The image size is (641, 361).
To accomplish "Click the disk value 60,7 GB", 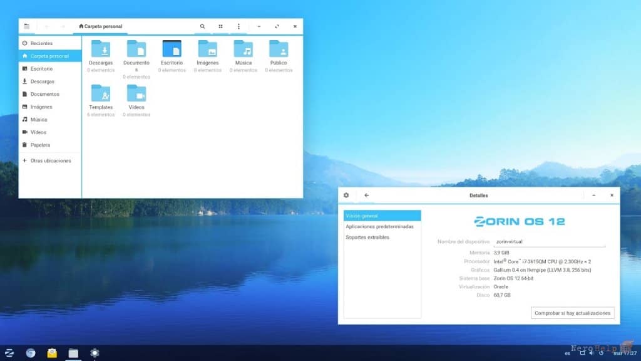I will pyautogui.click(x=502, y=295).
